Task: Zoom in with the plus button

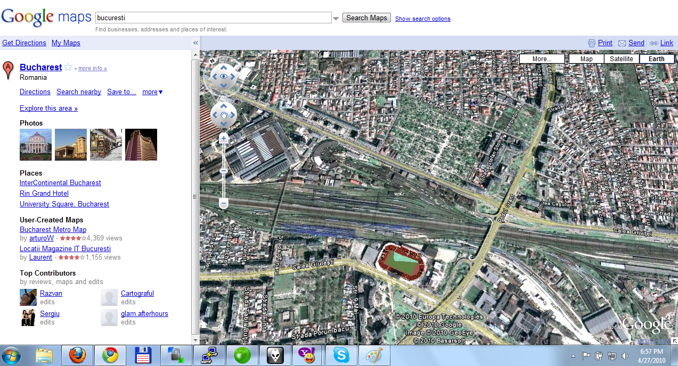Action: (224, 139)
